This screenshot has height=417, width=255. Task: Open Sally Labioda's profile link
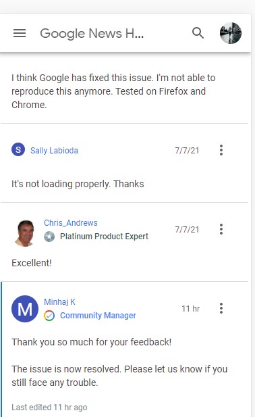(54, 151)
